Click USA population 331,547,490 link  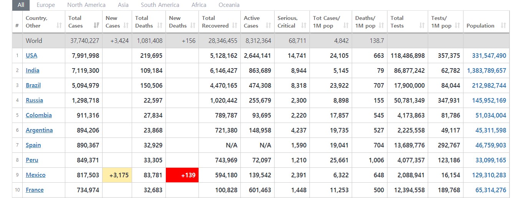click(x=489, y=56)
